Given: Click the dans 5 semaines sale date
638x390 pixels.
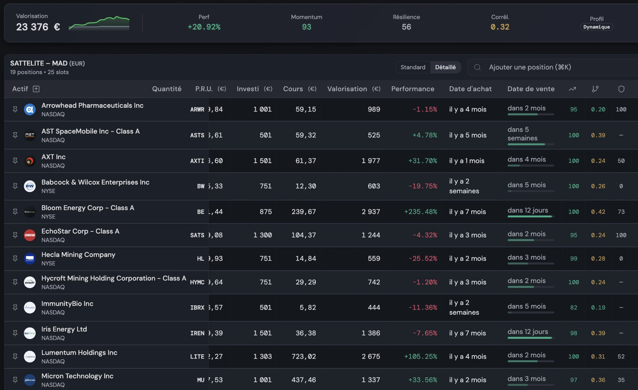Looking at the screenshot, I should point(522,134).
